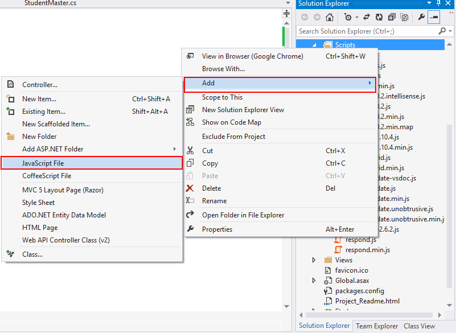Select favicon.ico in Solution Explorer
The height and width of the screenshot is (333, 456).
tap(352, 270)
